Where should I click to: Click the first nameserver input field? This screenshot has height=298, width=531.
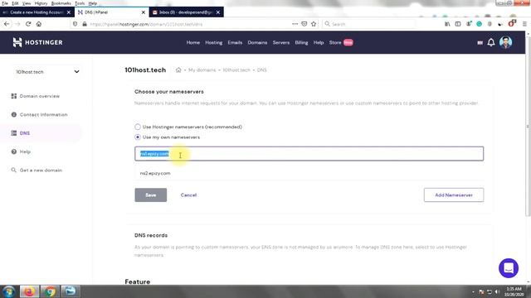tap(309, 154)
